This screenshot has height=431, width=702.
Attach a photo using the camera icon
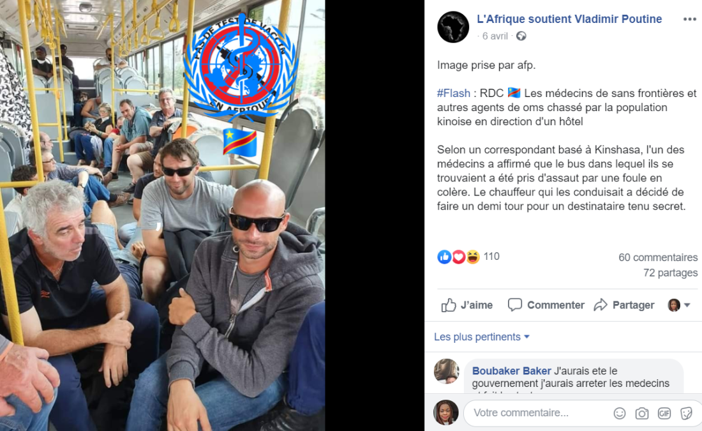tap(642, 413)
